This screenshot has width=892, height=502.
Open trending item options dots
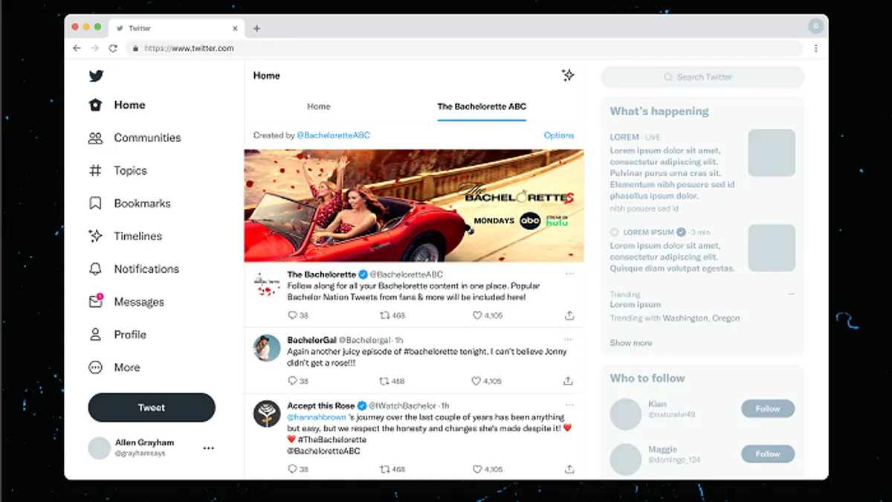792,295
